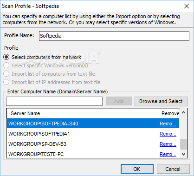Select row WORKGROUP\SOFTPEDIA1

point(82,134)
